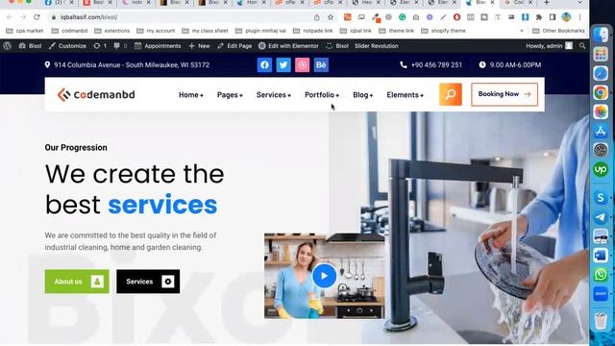Open Finder from the Dock
Screen dimensions: 615x346
(x=601, y=35)
